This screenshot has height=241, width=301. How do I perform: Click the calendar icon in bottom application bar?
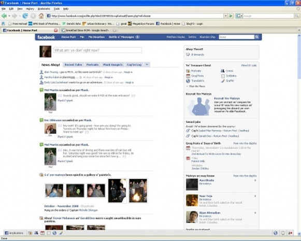click(42, 233)
